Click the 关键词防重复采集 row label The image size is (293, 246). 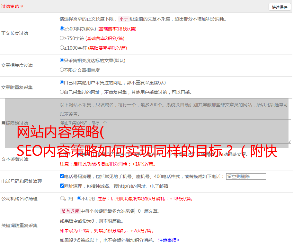tap(19, 225)
